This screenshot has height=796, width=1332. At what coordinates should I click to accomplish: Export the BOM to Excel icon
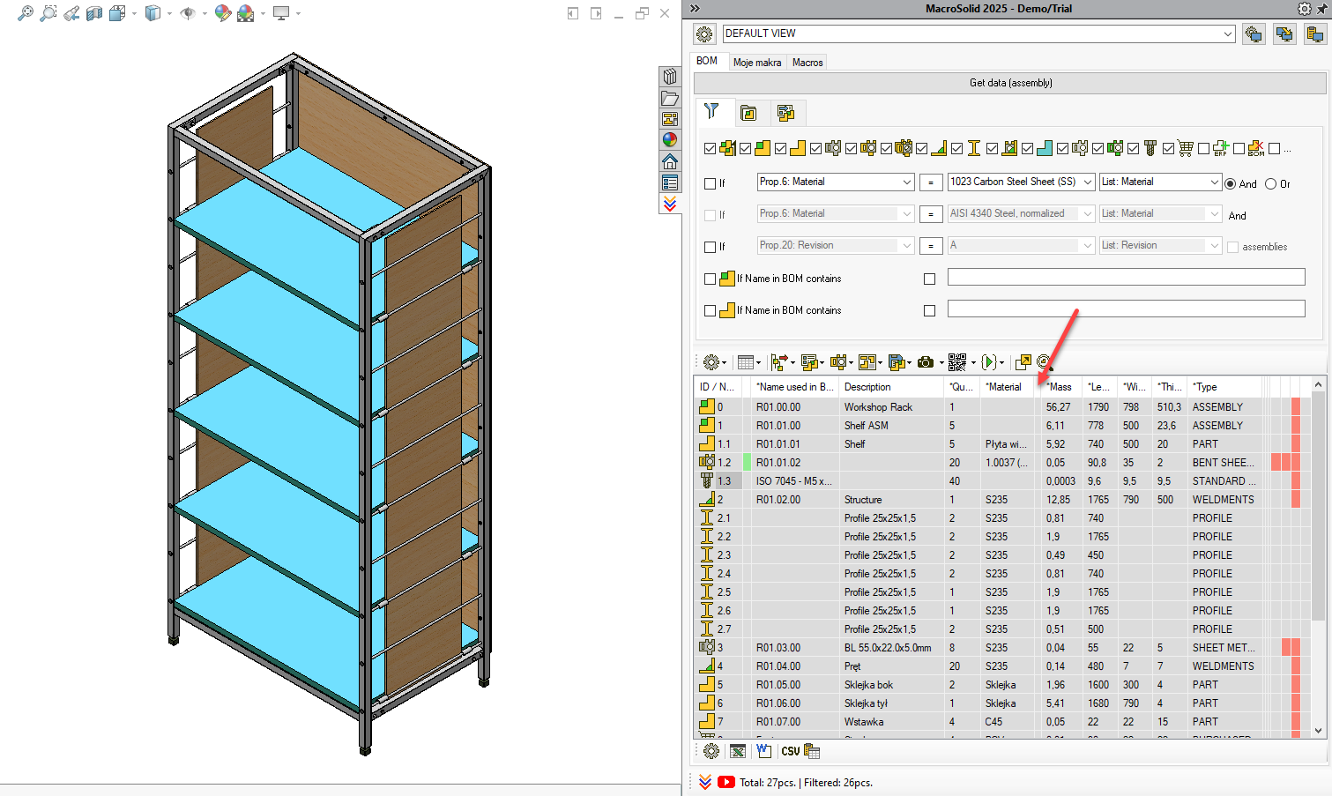pos(738,751)
